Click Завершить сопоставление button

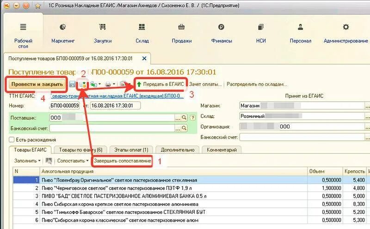coord(122,161)
